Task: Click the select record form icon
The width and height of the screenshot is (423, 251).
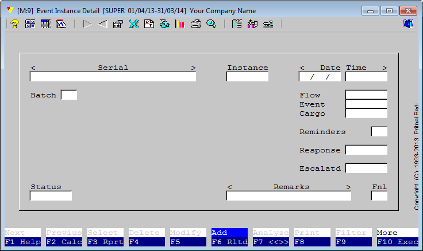Action: (118, 24)
